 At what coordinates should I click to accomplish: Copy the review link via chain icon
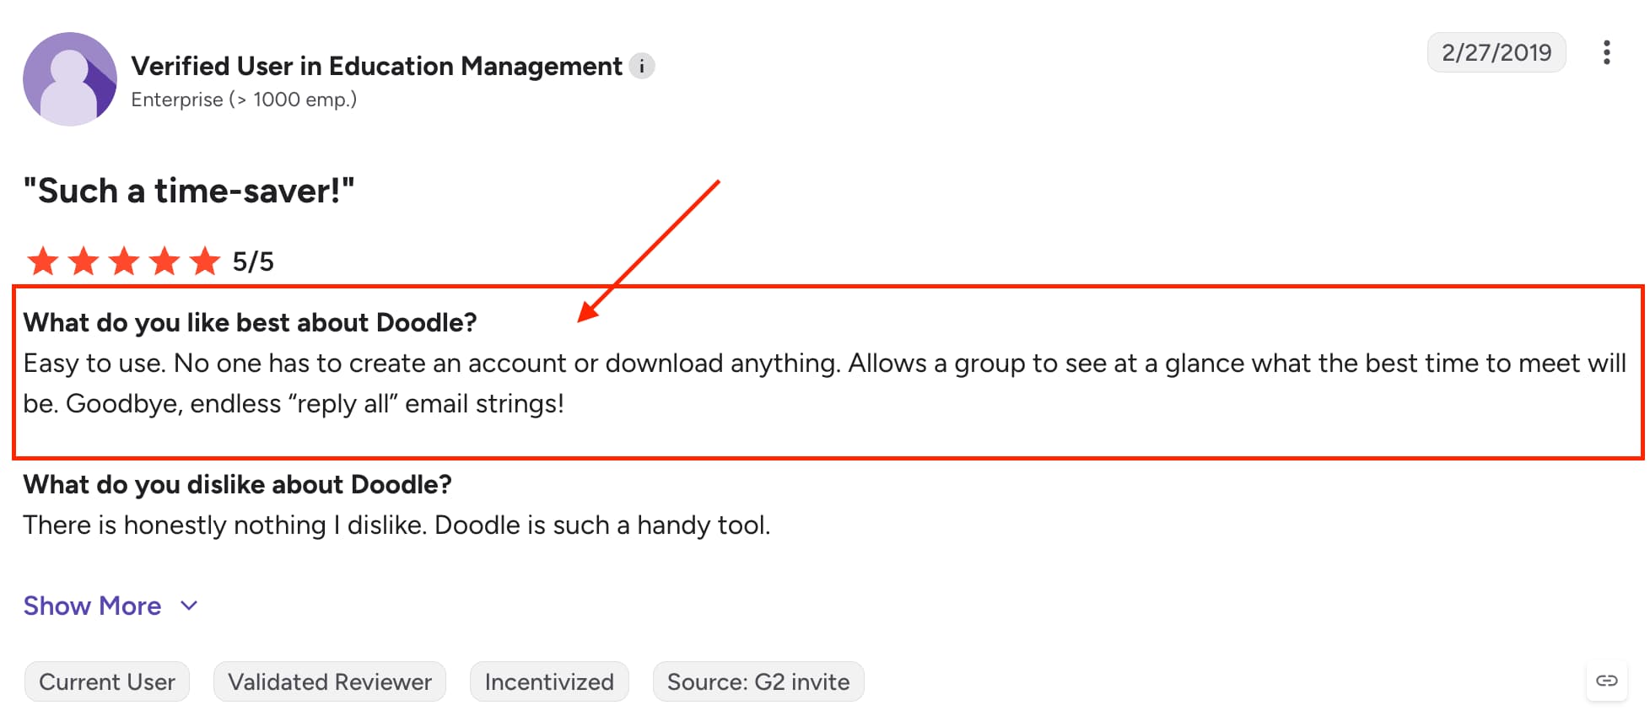tap(1606, 681)
